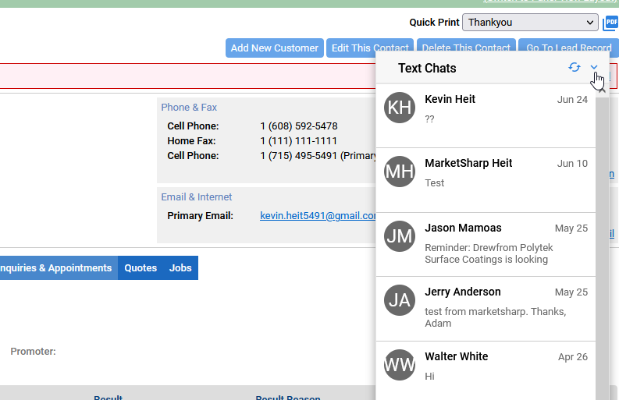
Task: Select phone number 1 (608) 592-5478
Action: point(299,126)
